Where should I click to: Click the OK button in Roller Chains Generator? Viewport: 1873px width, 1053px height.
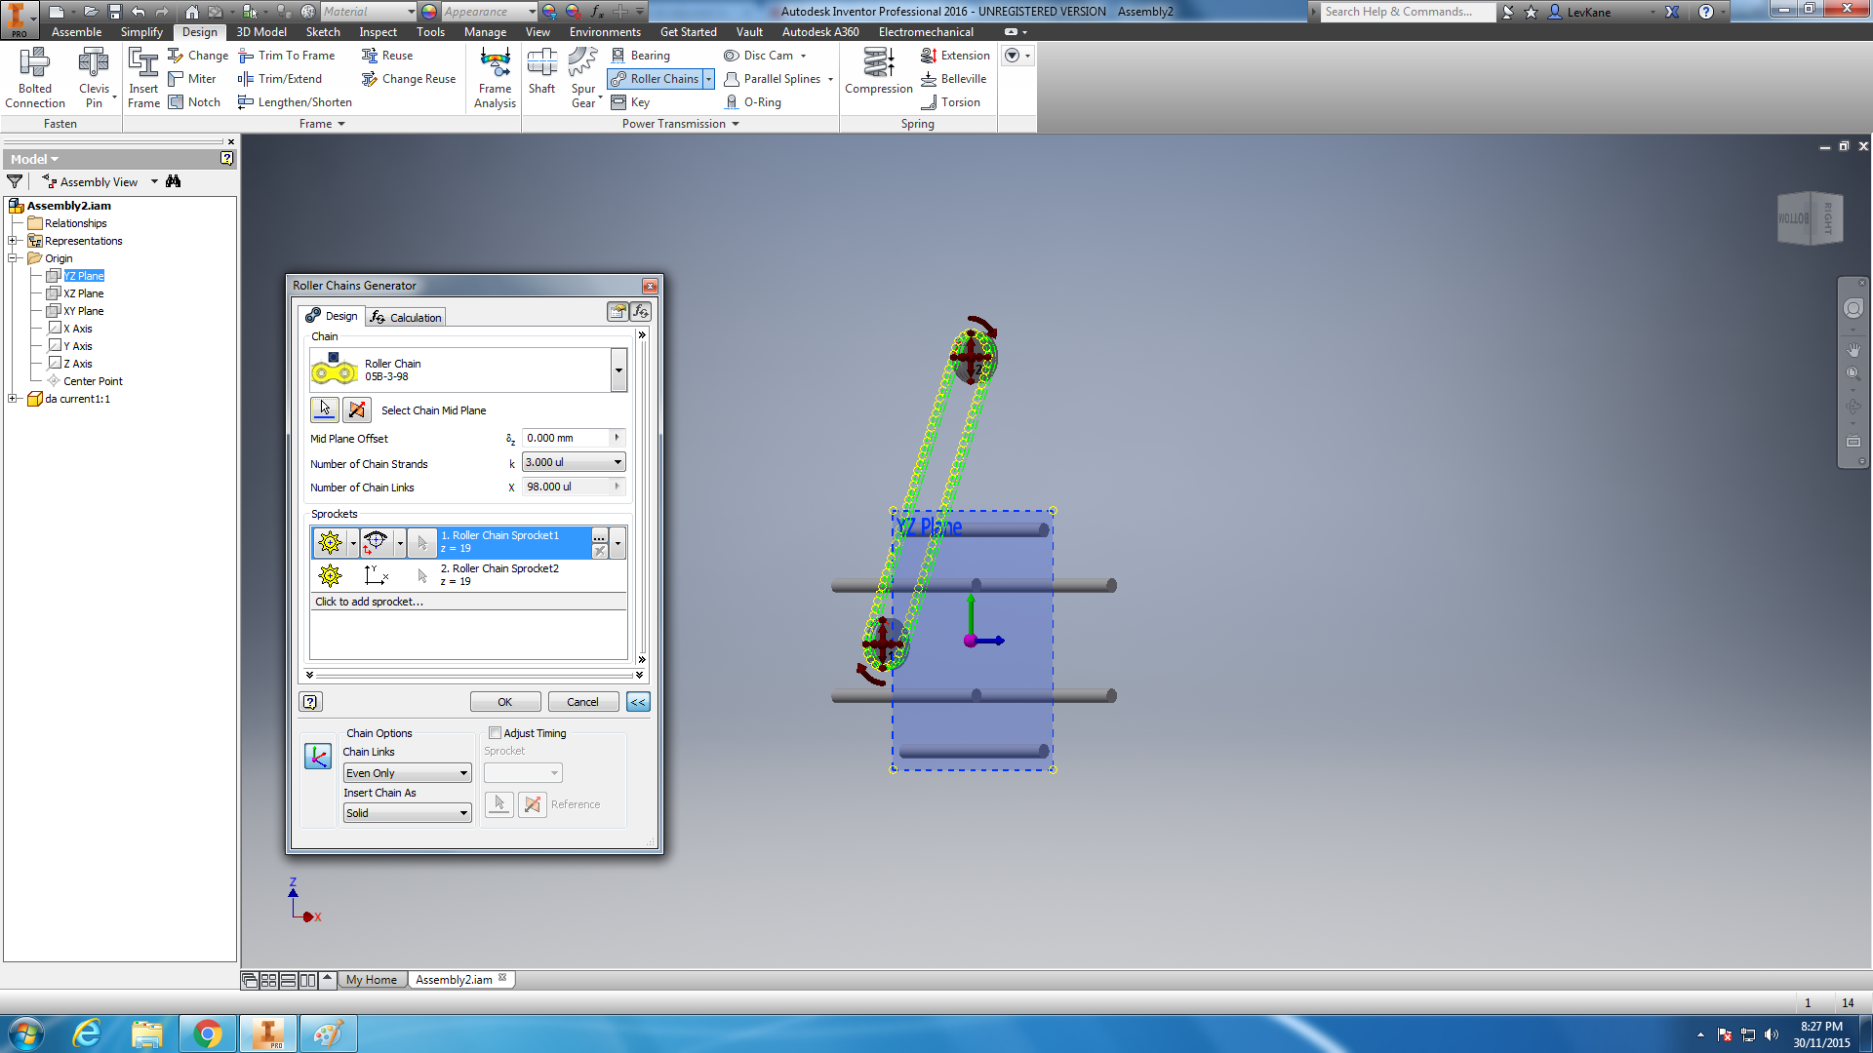pos(504,701)
